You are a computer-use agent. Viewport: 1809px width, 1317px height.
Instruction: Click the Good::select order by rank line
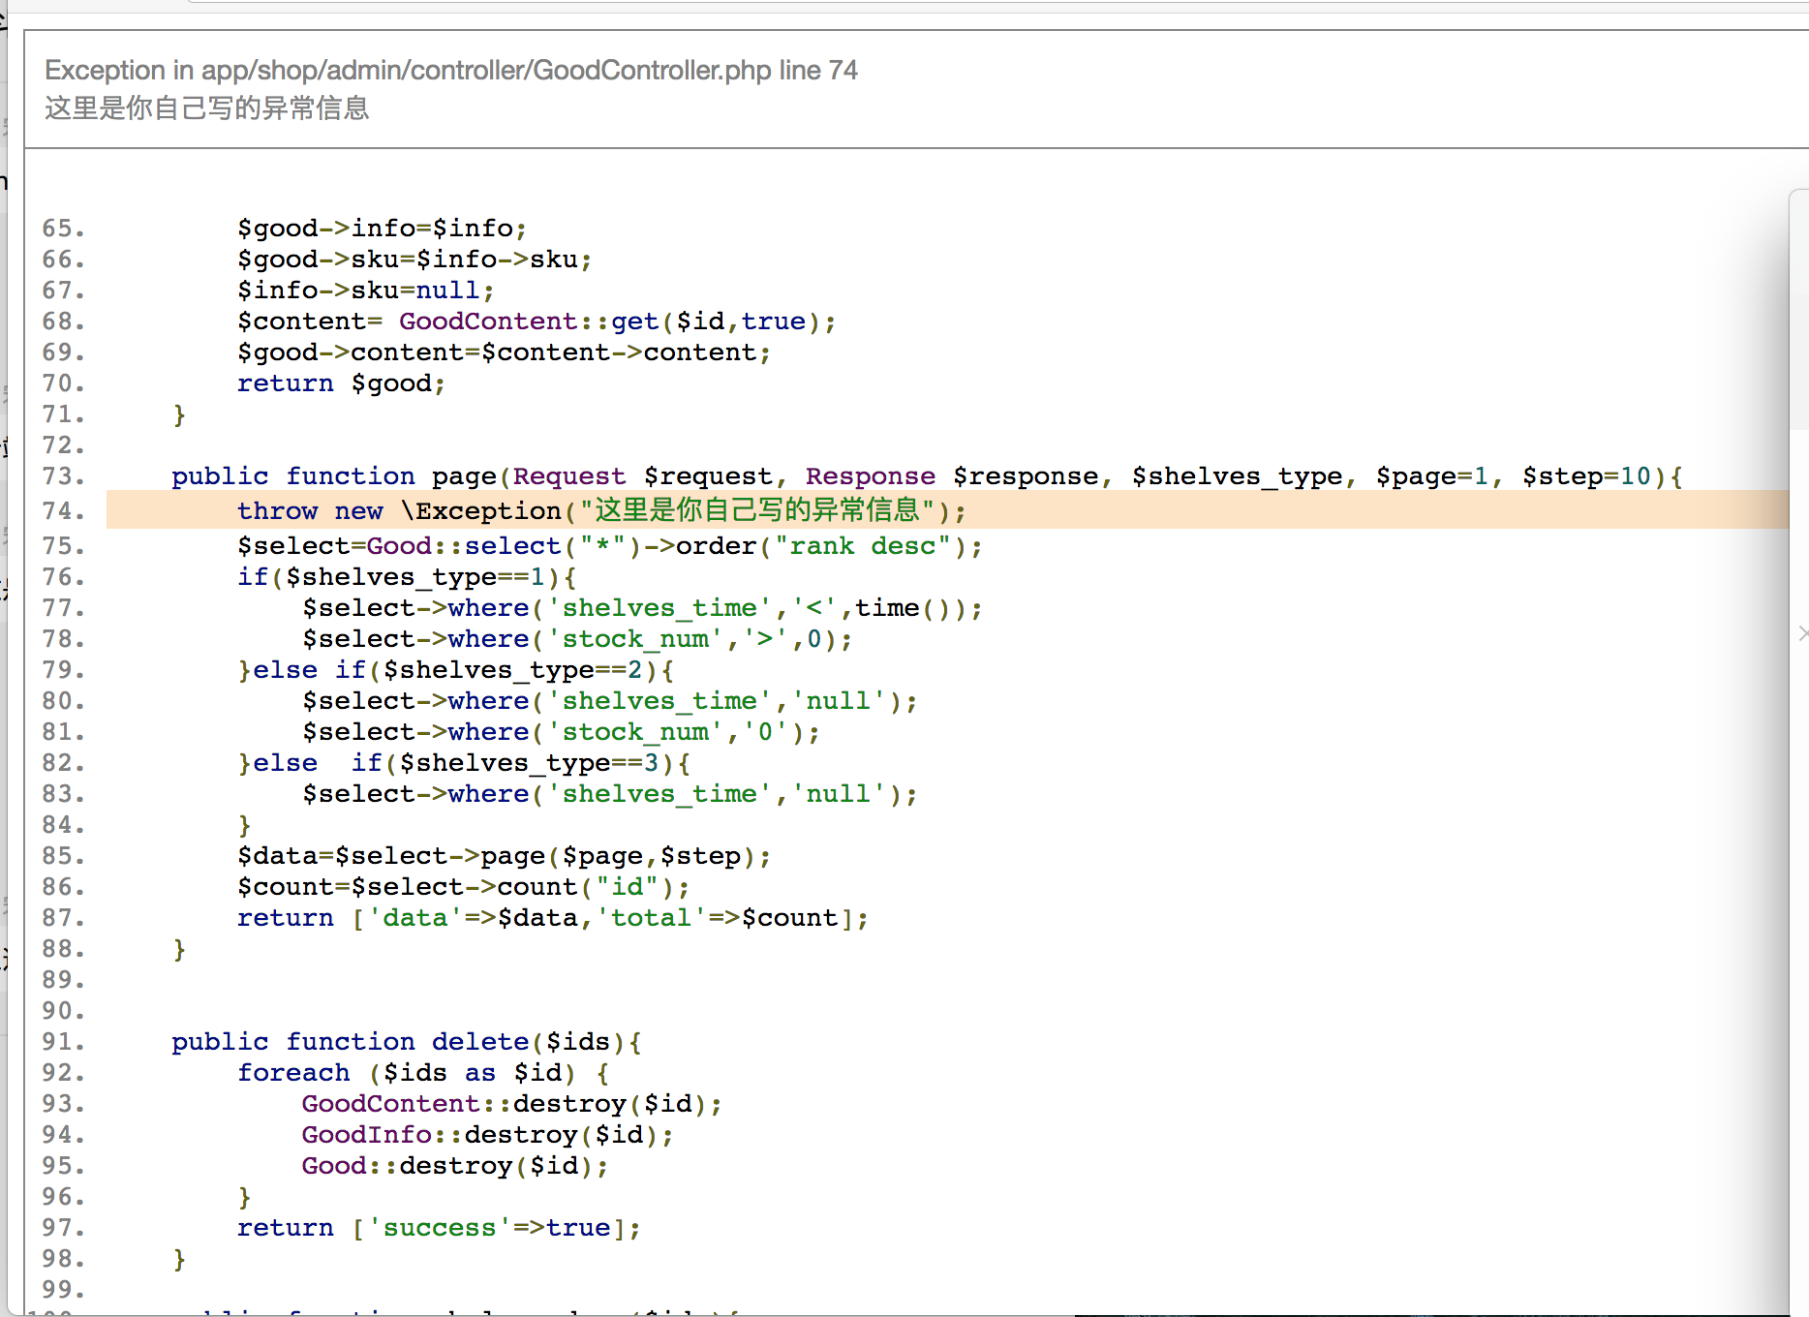click(x=609, y=546)
